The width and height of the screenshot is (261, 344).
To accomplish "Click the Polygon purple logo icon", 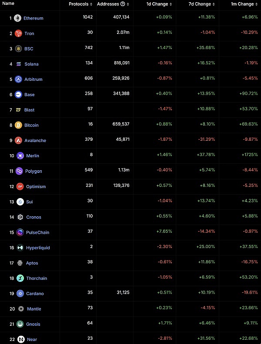I will [x=19, y=171].
